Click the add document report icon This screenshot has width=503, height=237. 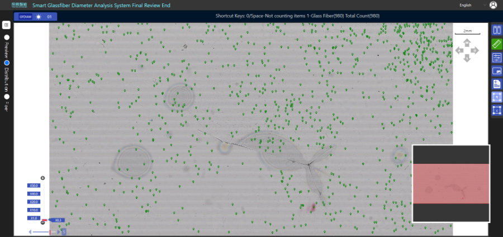(496, 84)
